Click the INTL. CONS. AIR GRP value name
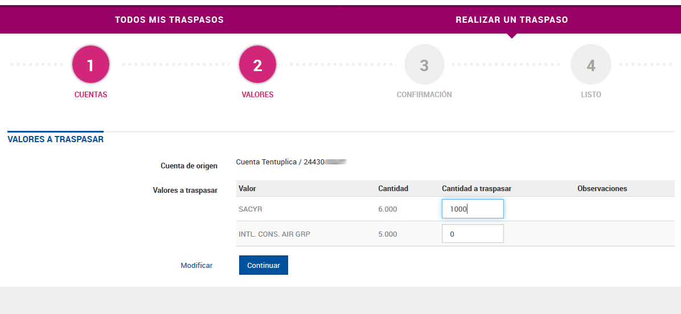Viewport: 681px width, 314px height. (274, 234)
